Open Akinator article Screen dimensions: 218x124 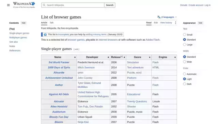[59, 101]
